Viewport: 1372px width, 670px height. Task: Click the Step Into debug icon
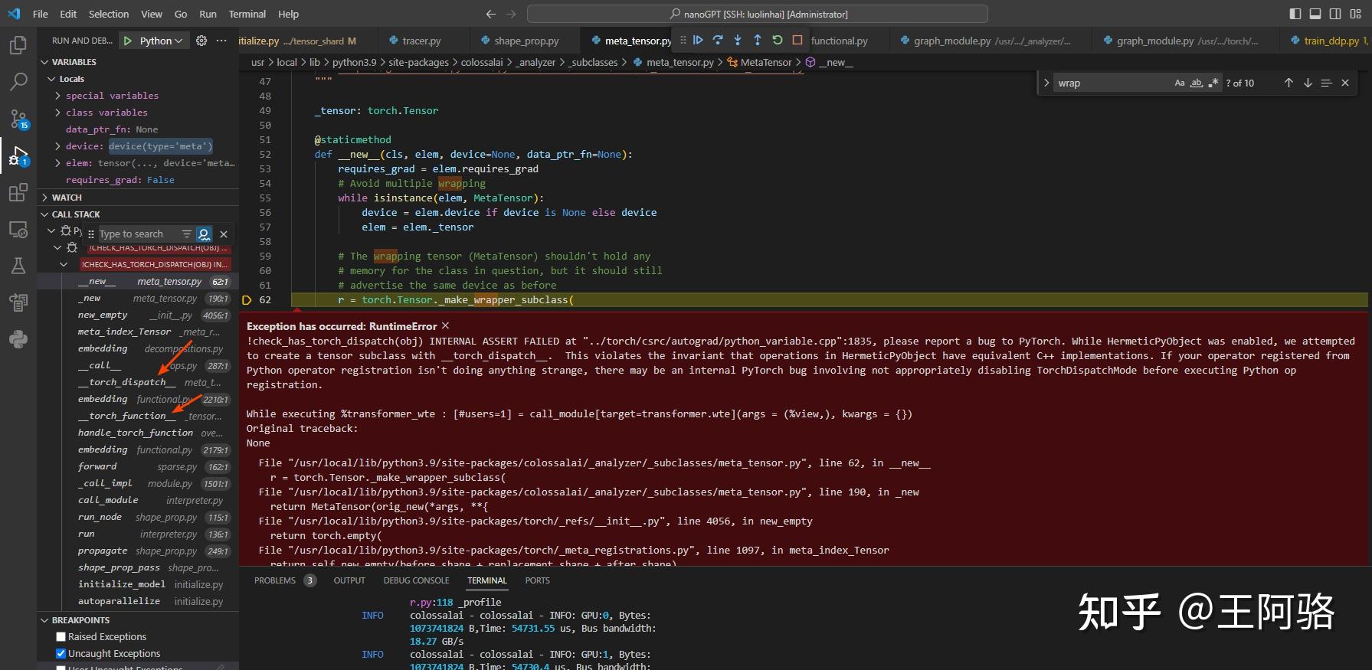pyautogui.click(x=738, y=40)
